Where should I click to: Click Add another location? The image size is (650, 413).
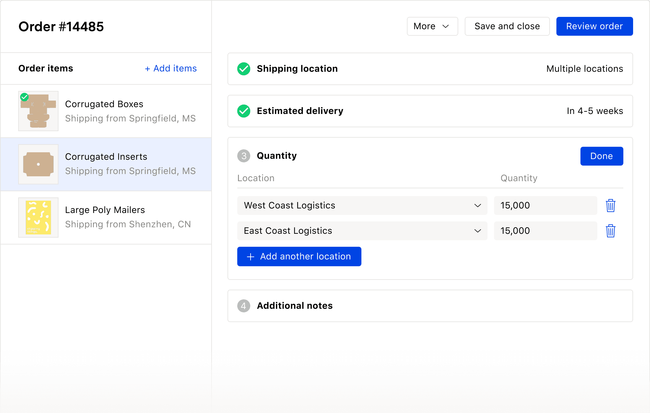point(299,257)
